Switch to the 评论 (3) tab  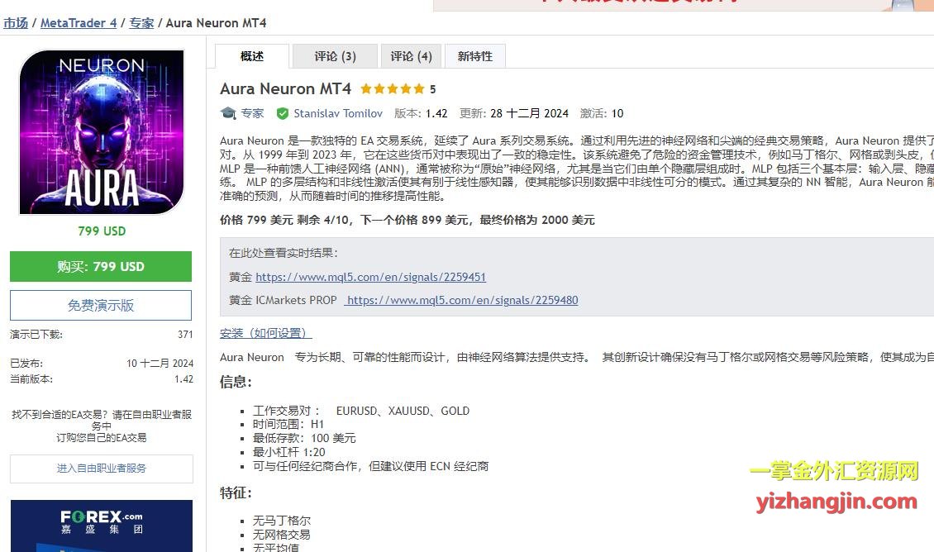(x=335, y=56)
